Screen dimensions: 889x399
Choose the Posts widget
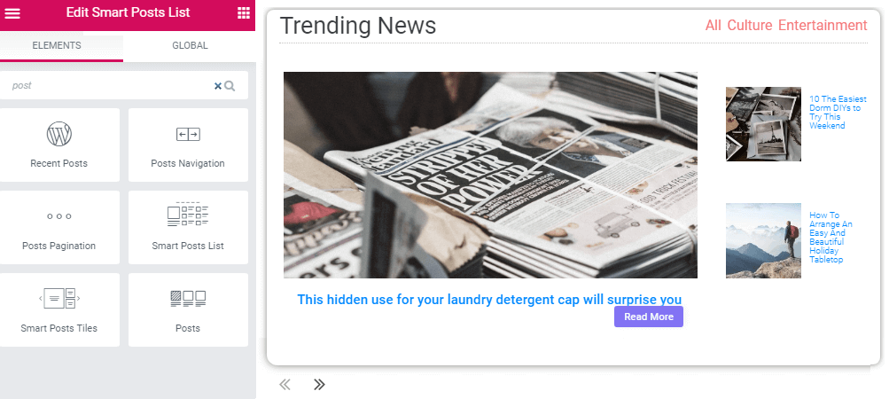point(188,310)
